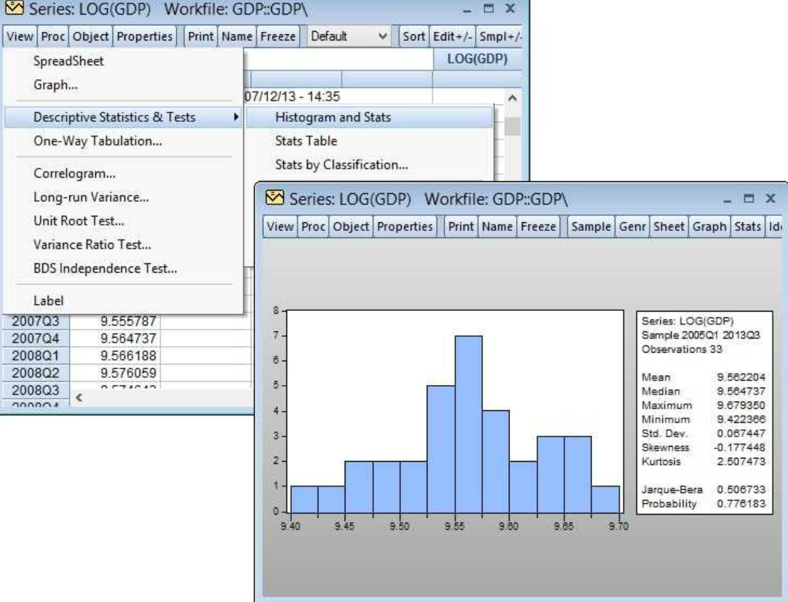Image resolution: width=788 pixels, height=602 pixels.
Task: Click the series icon in histogram window title
Action: click(x=275, y=198)
